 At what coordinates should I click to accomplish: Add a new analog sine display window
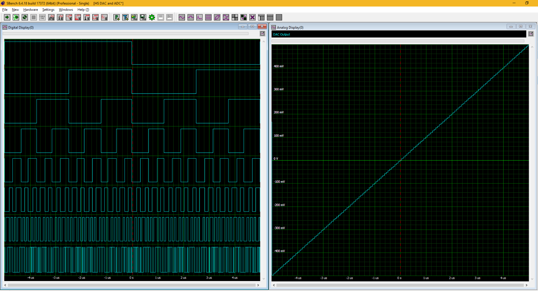(182, 18)
